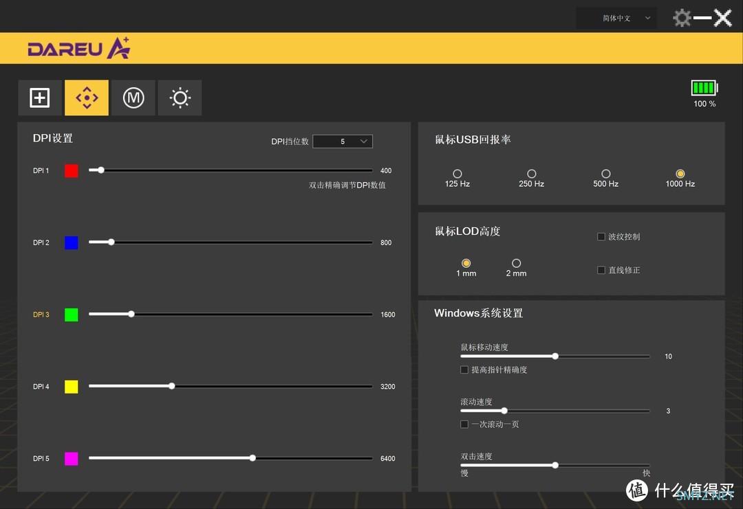Click the Windows系统设置 heading
This screenshot has width=743, height=509.
(478, 313)
